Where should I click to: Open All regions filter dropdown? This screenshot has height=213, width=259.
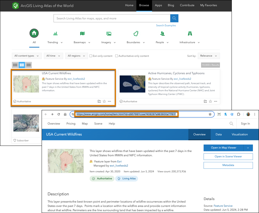(77, 56)
